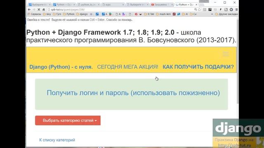The image size is (264, 148).
Task: Click the zoom magnifier icon in address bar
Action: 196,9
